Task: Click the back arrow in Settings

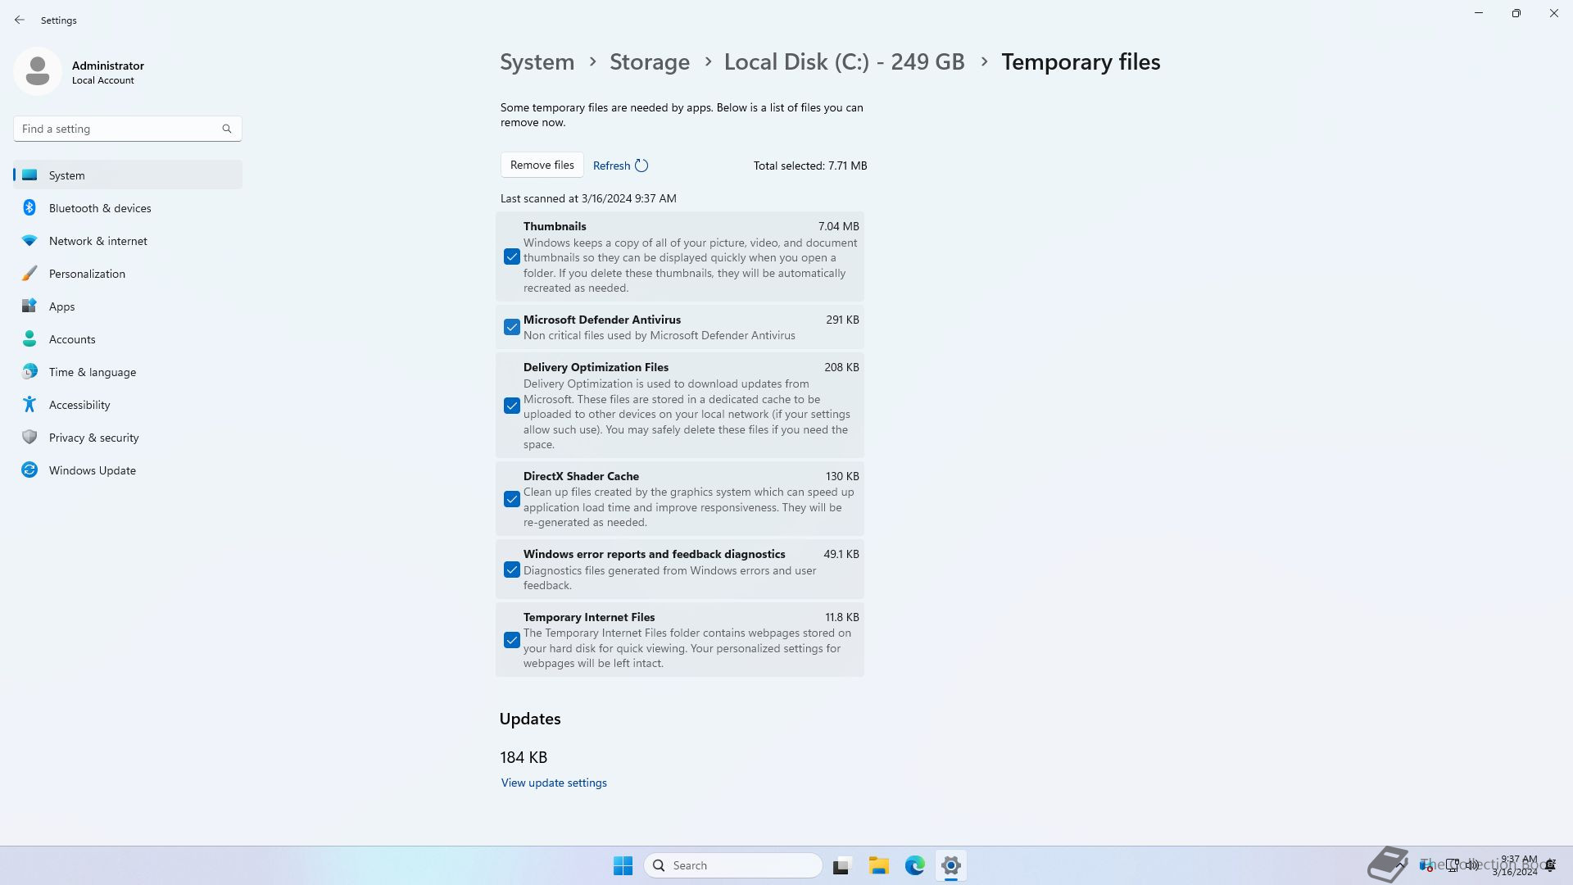Action: click(20, 20)
